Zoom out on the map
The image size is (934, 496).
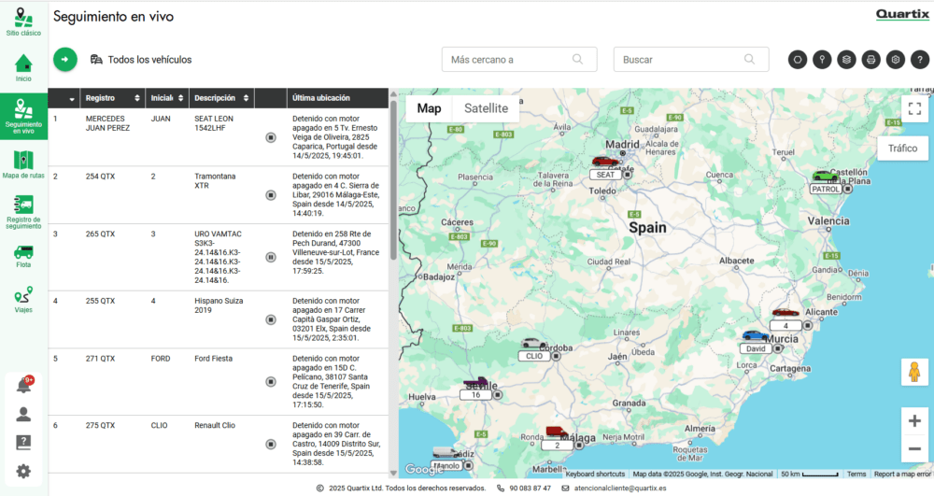click(x=914, y=448)
